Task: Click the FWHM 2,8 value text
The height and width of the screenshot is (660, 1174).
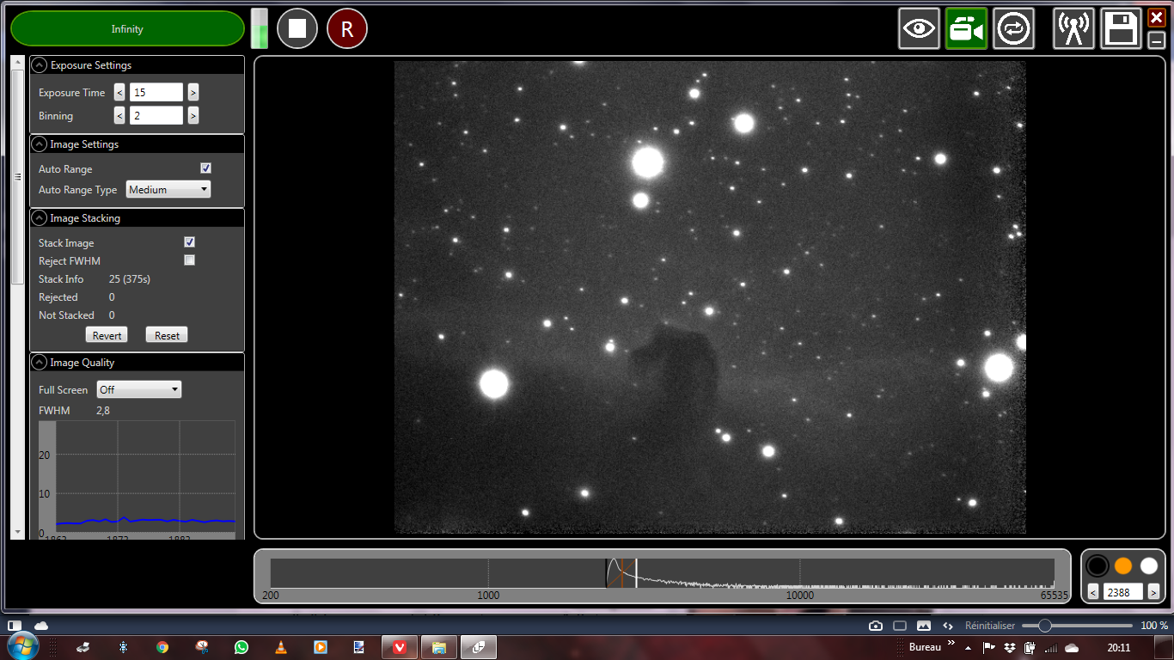Action: point(103,411)
